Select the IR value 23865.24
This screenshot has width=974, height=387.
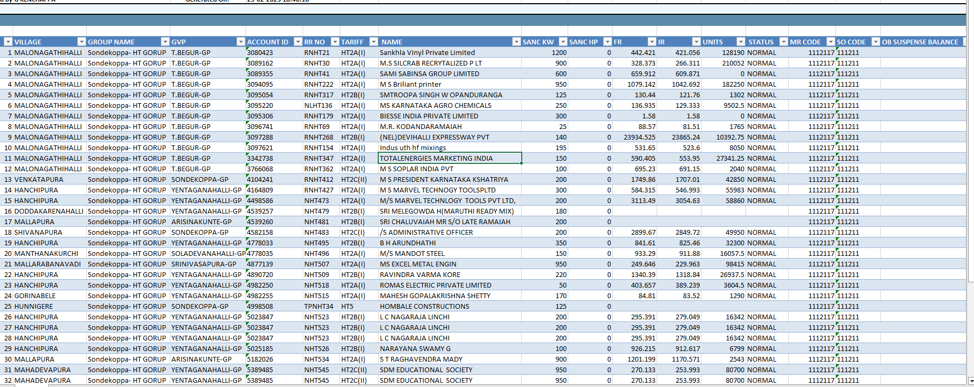679,137
